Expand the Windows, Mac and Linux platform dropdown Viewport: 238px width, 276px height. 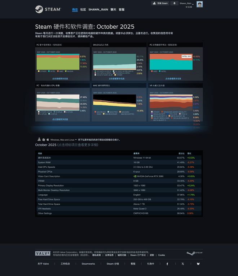tap(63, 140)
